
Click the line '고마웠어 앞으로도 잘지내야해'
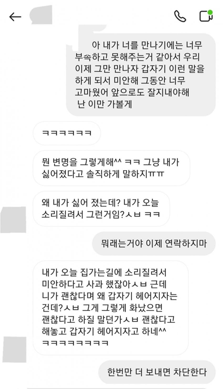click(x=132, y=92)
